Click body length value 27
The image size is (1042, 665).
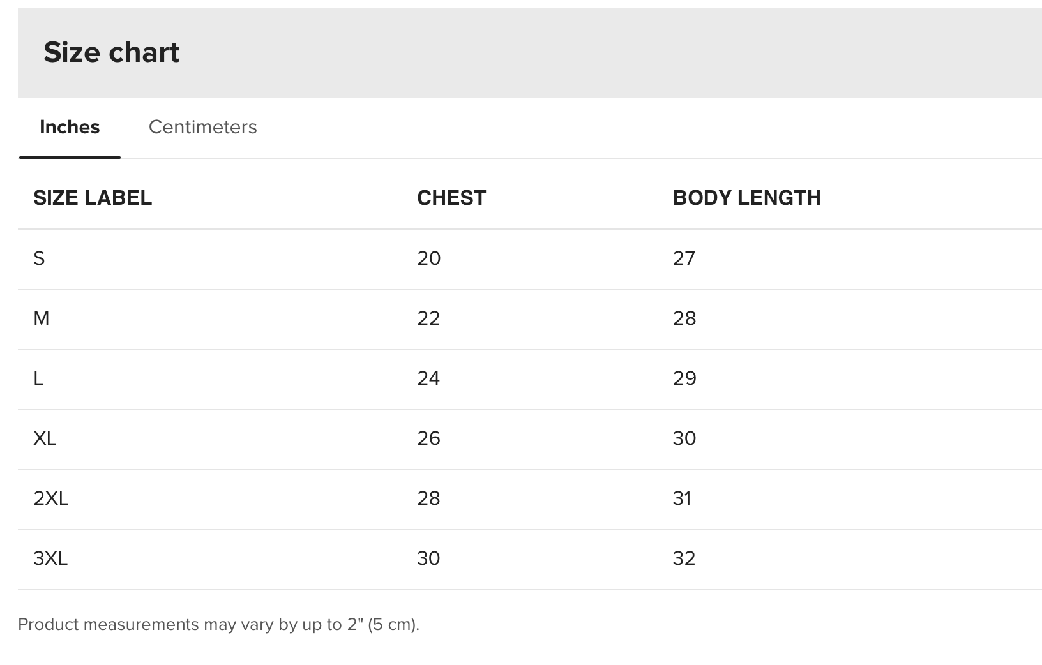click(684, 258)
